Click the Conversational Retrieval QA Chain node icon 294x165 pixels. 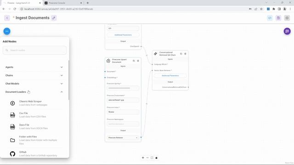[155, 54]
